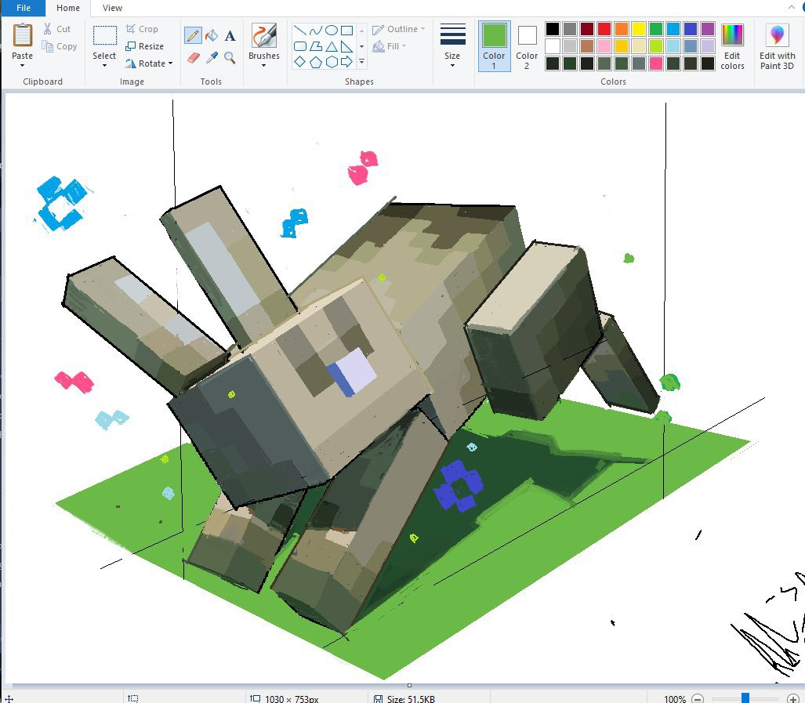Click the Resize button

(145, 46)
